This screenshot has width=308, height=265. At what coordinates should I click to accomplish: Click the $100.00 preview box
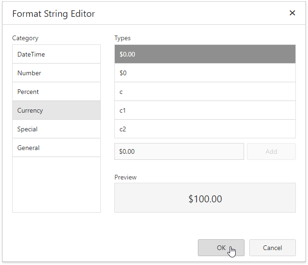click(x=205, y=198)
